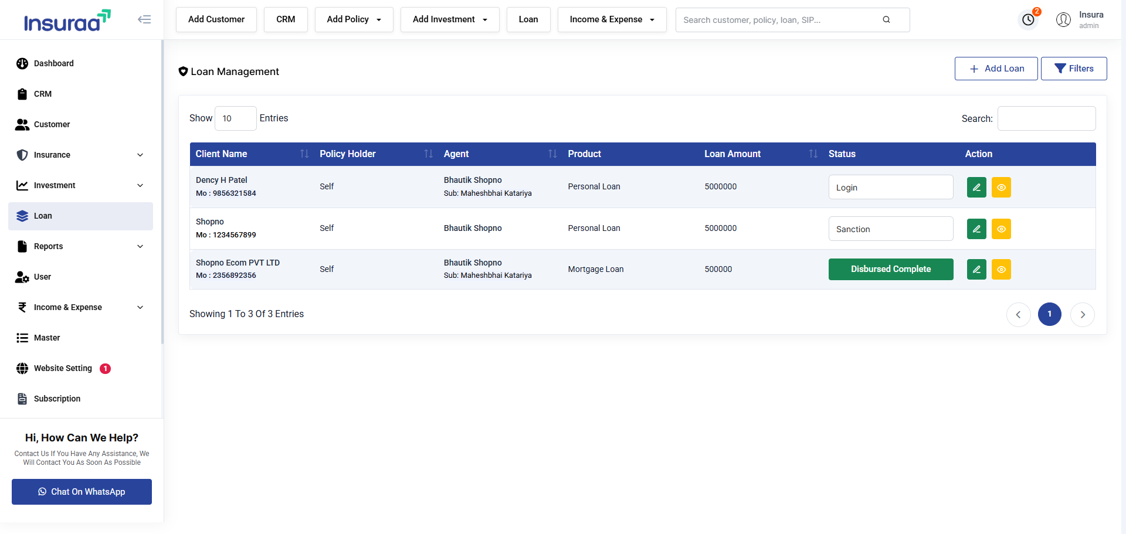Click the 'Mortgage Loan' product cell
Screen dimensions: 1126x534
tap(596, 269)
